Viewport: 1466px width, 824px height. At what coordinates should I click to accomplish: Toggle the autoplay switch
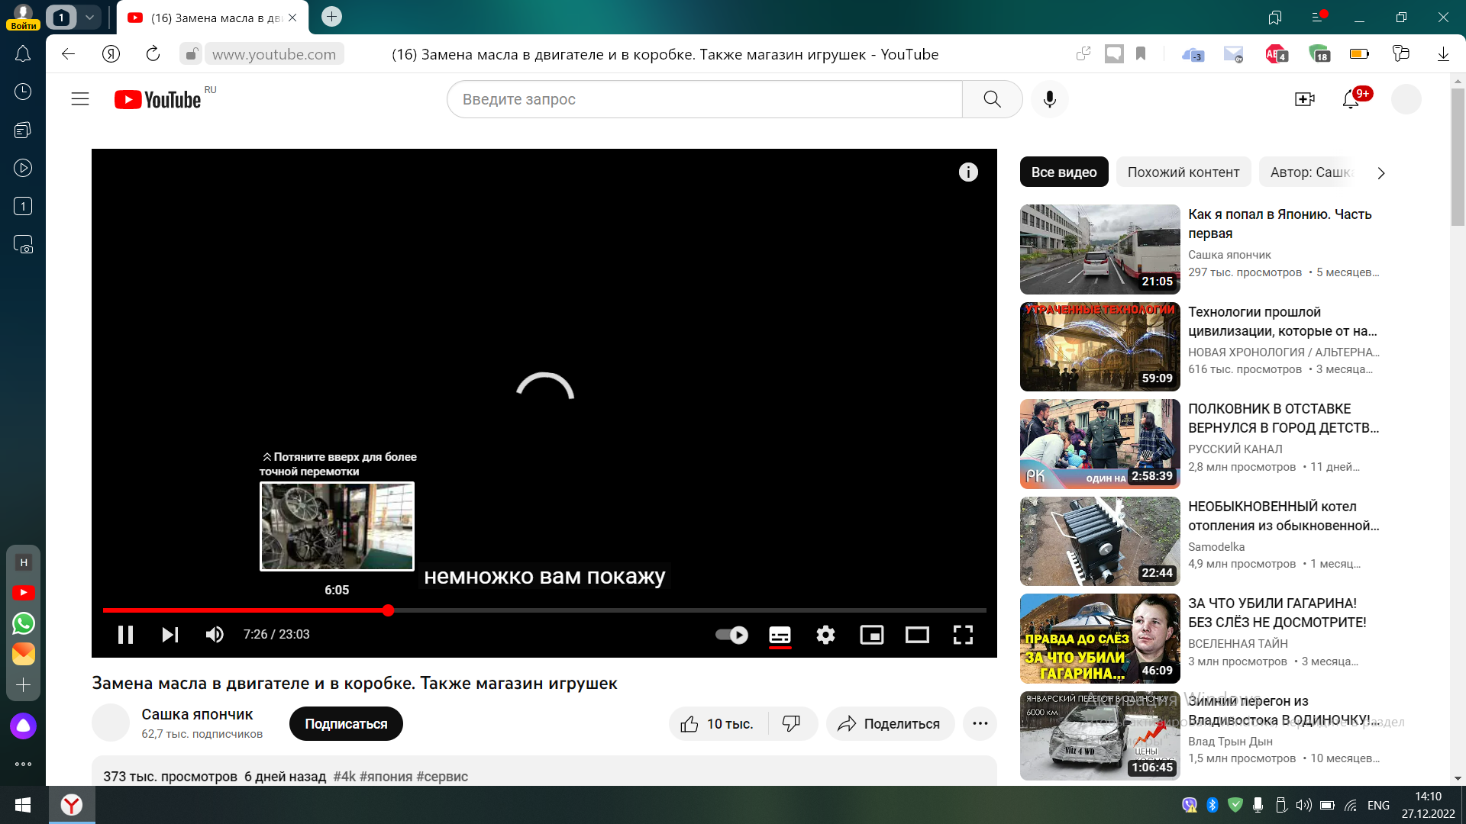731,635
